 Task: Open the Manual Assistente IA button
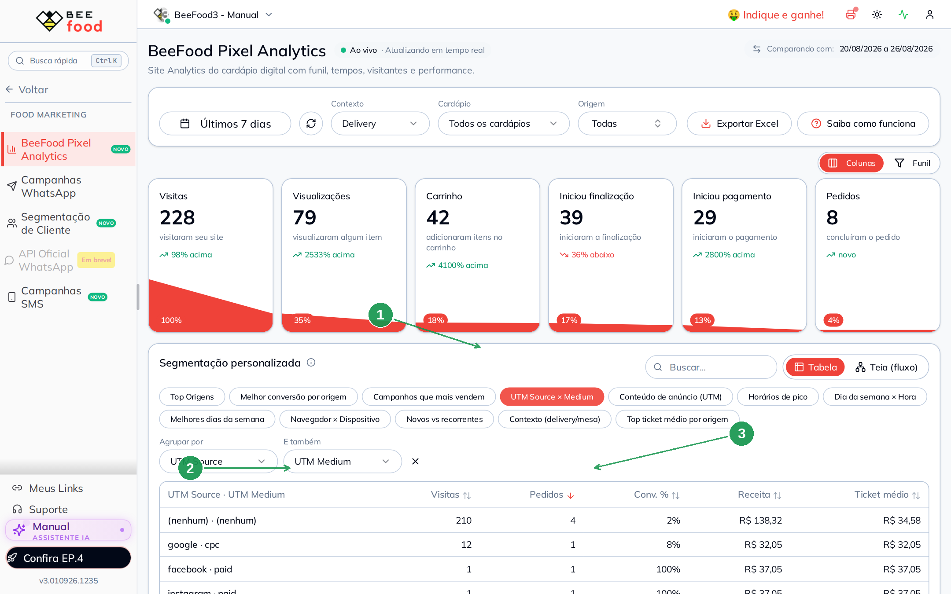pos(68,530)
